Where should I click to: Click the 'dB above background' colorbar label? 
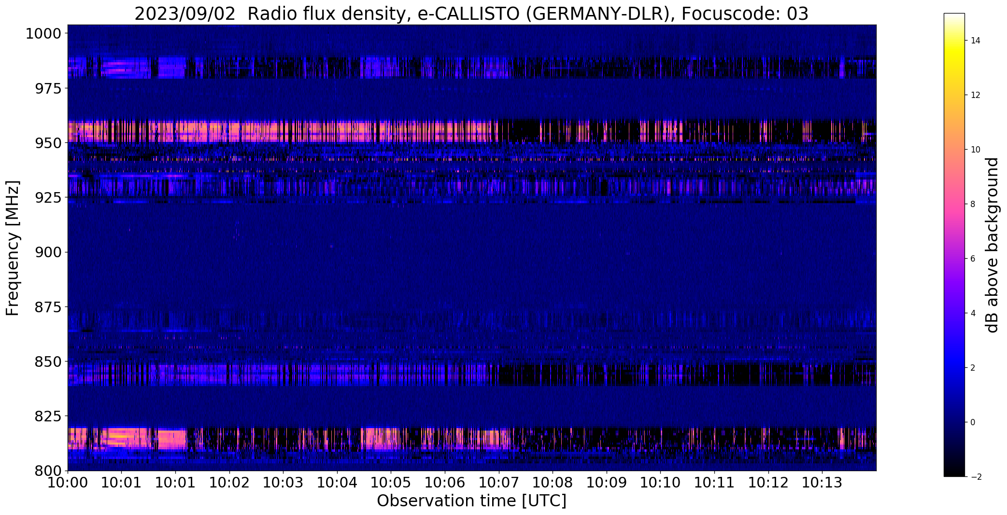tap(993, 245)
